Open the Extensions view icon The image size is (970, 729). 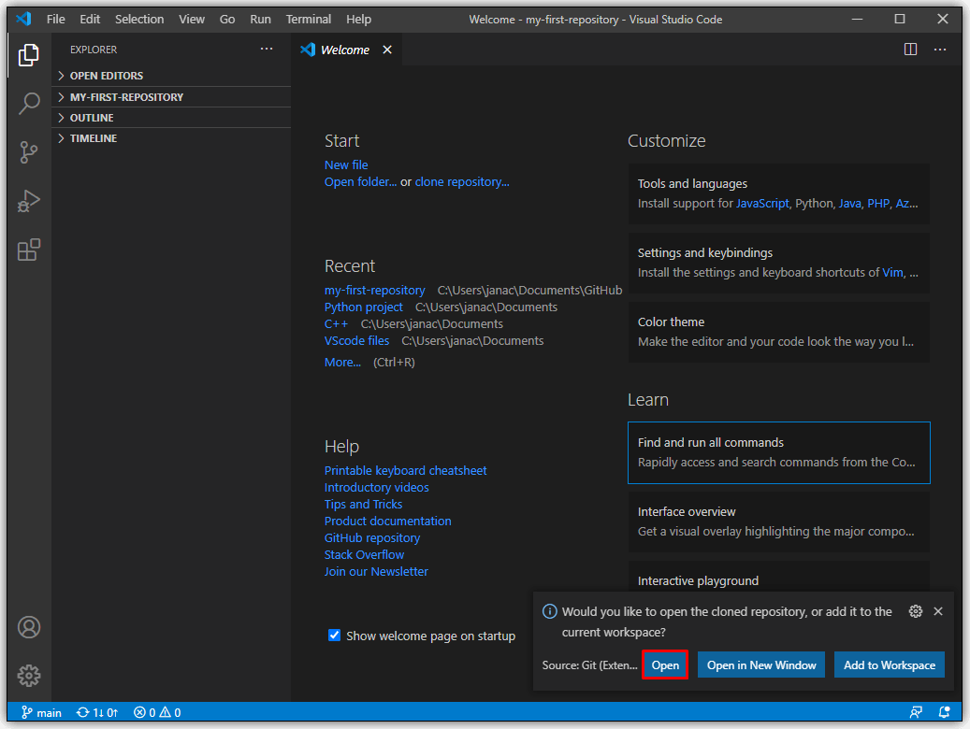pyautogui.click(x=28, y=250)
